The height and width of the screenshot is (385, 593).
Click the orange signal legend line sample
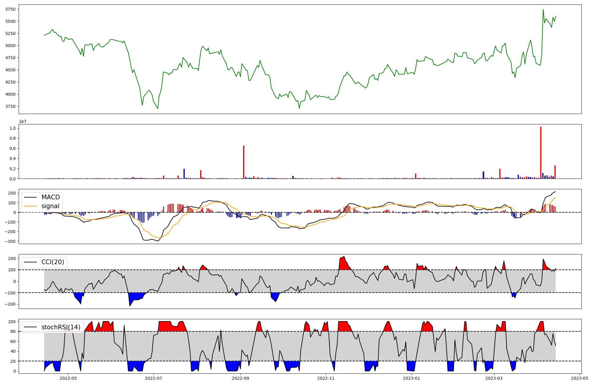31,206
